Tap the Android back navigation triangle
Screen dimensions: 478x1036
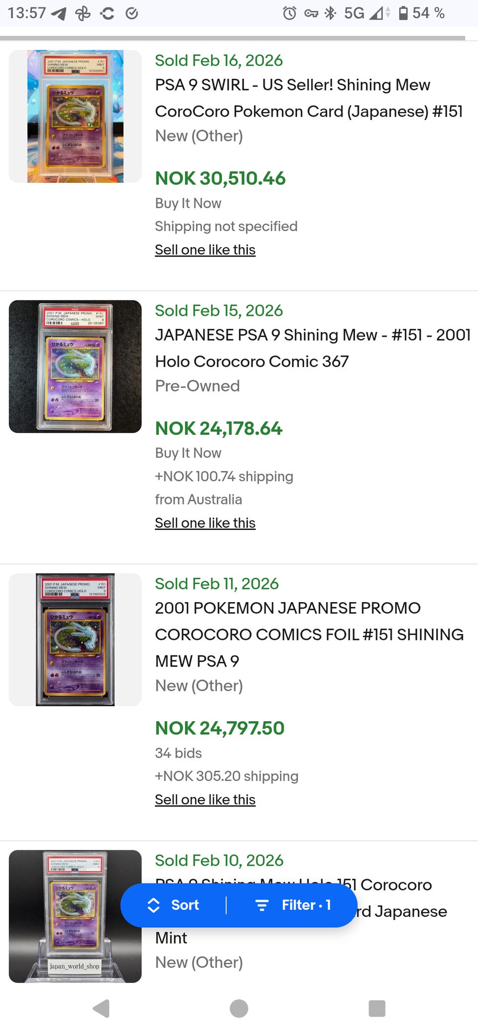[102, 1008]
